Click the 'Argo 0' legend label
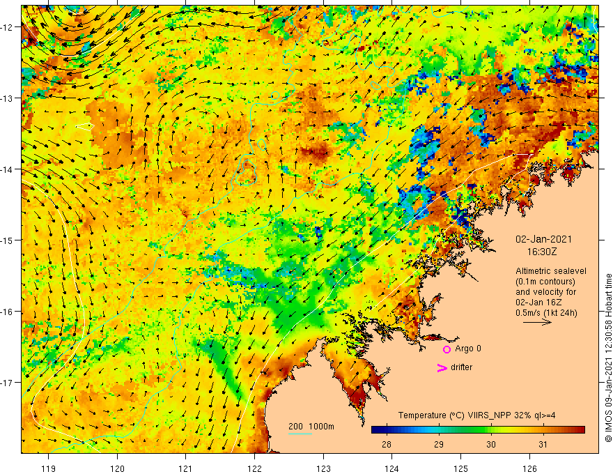Viewport: 613px width, 474px height. click(x=468, y=349)
